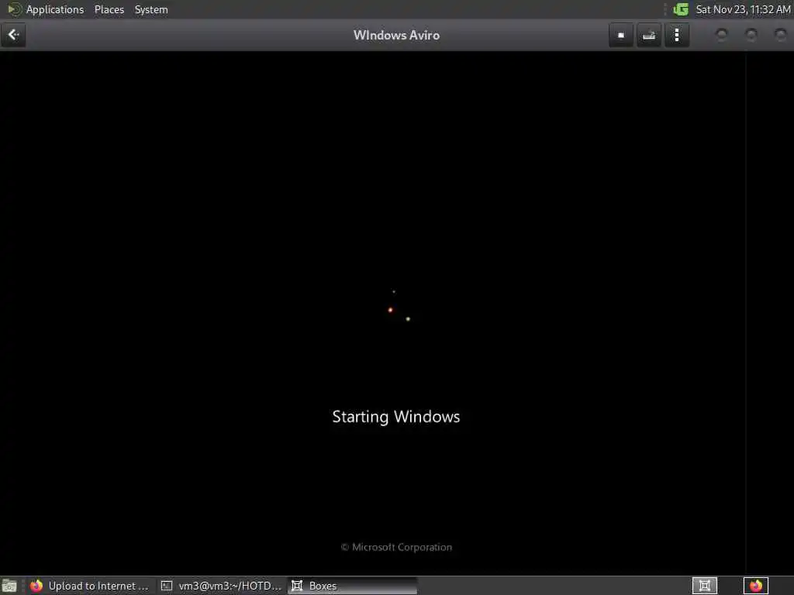Viewport: 794px width, 595px height.
Task: Minimize the Windows Aviro Boxes window
Action: tap(722, 35)
